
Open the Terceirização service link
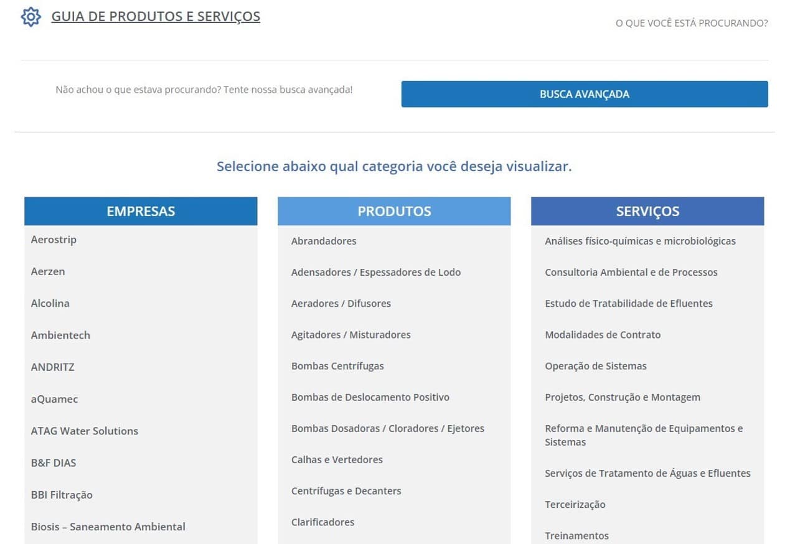(575, 505)
